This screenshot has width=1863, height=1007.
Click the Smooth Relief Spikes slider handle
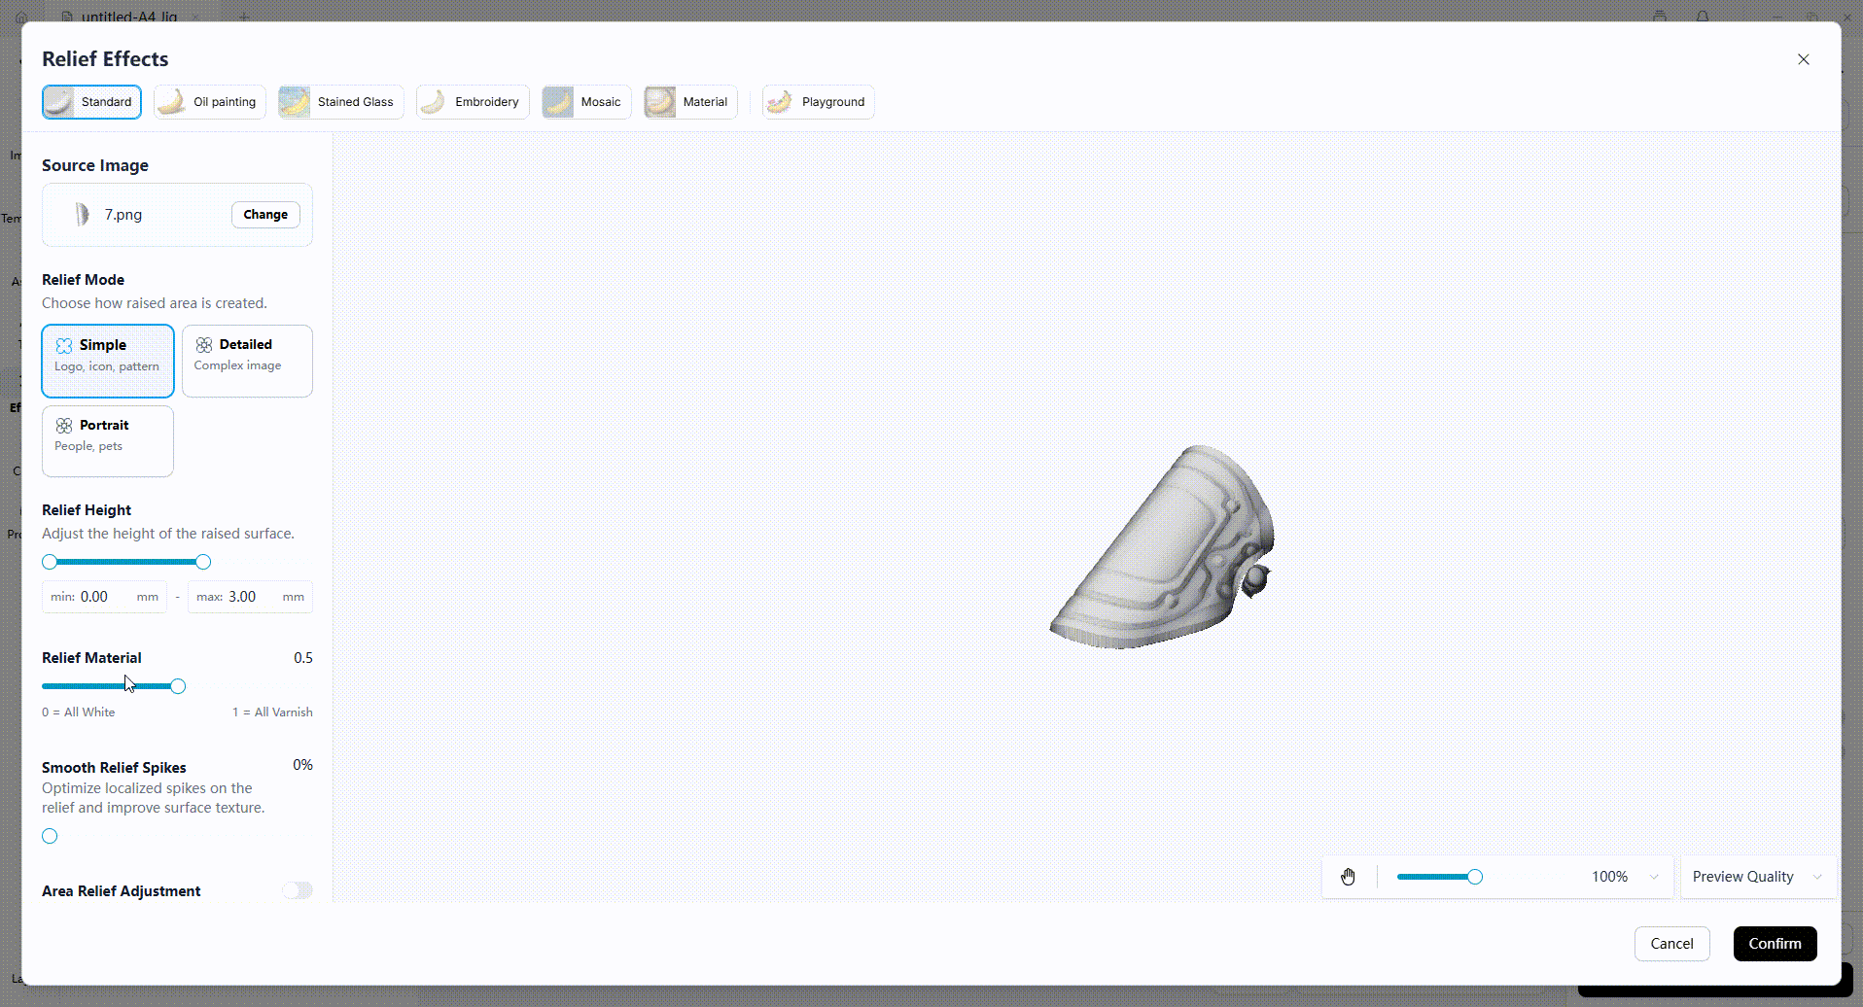pos(50,836)
